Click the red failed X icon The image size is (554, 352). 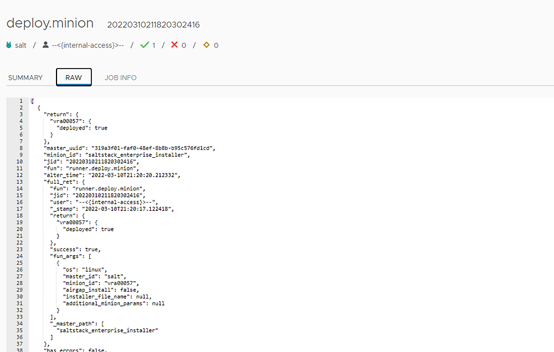tap(174, 44)
